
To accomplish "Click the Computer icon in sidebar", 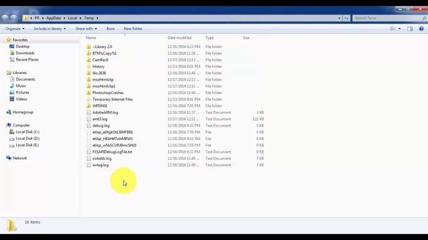I will click(x=9, y=125).
